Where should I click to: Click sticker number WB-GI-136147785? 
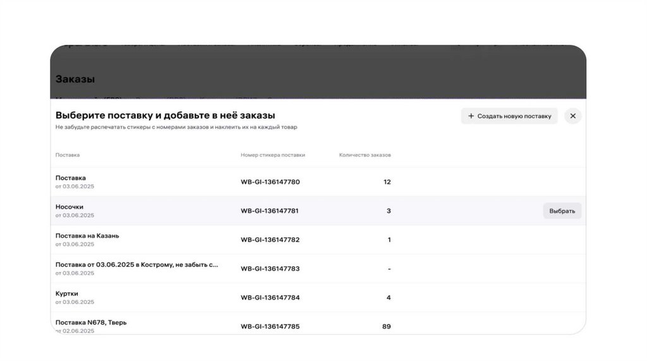pyautogui.click(x=270, y=327)
